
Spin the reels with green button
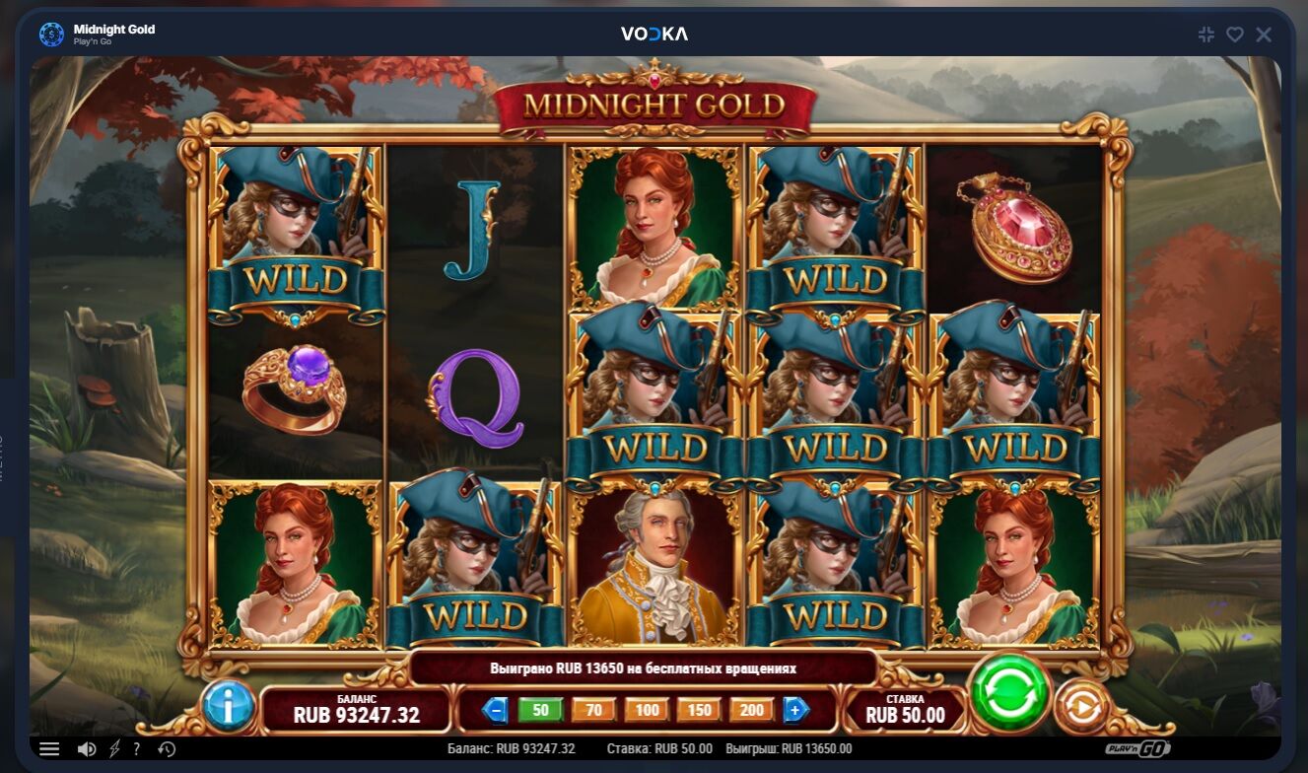pos(1009,691)
